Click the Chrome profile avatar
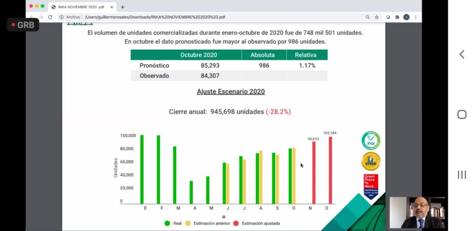Image resolution: width=475 pixels, height=231 pixels. click(x=406, y=17)
